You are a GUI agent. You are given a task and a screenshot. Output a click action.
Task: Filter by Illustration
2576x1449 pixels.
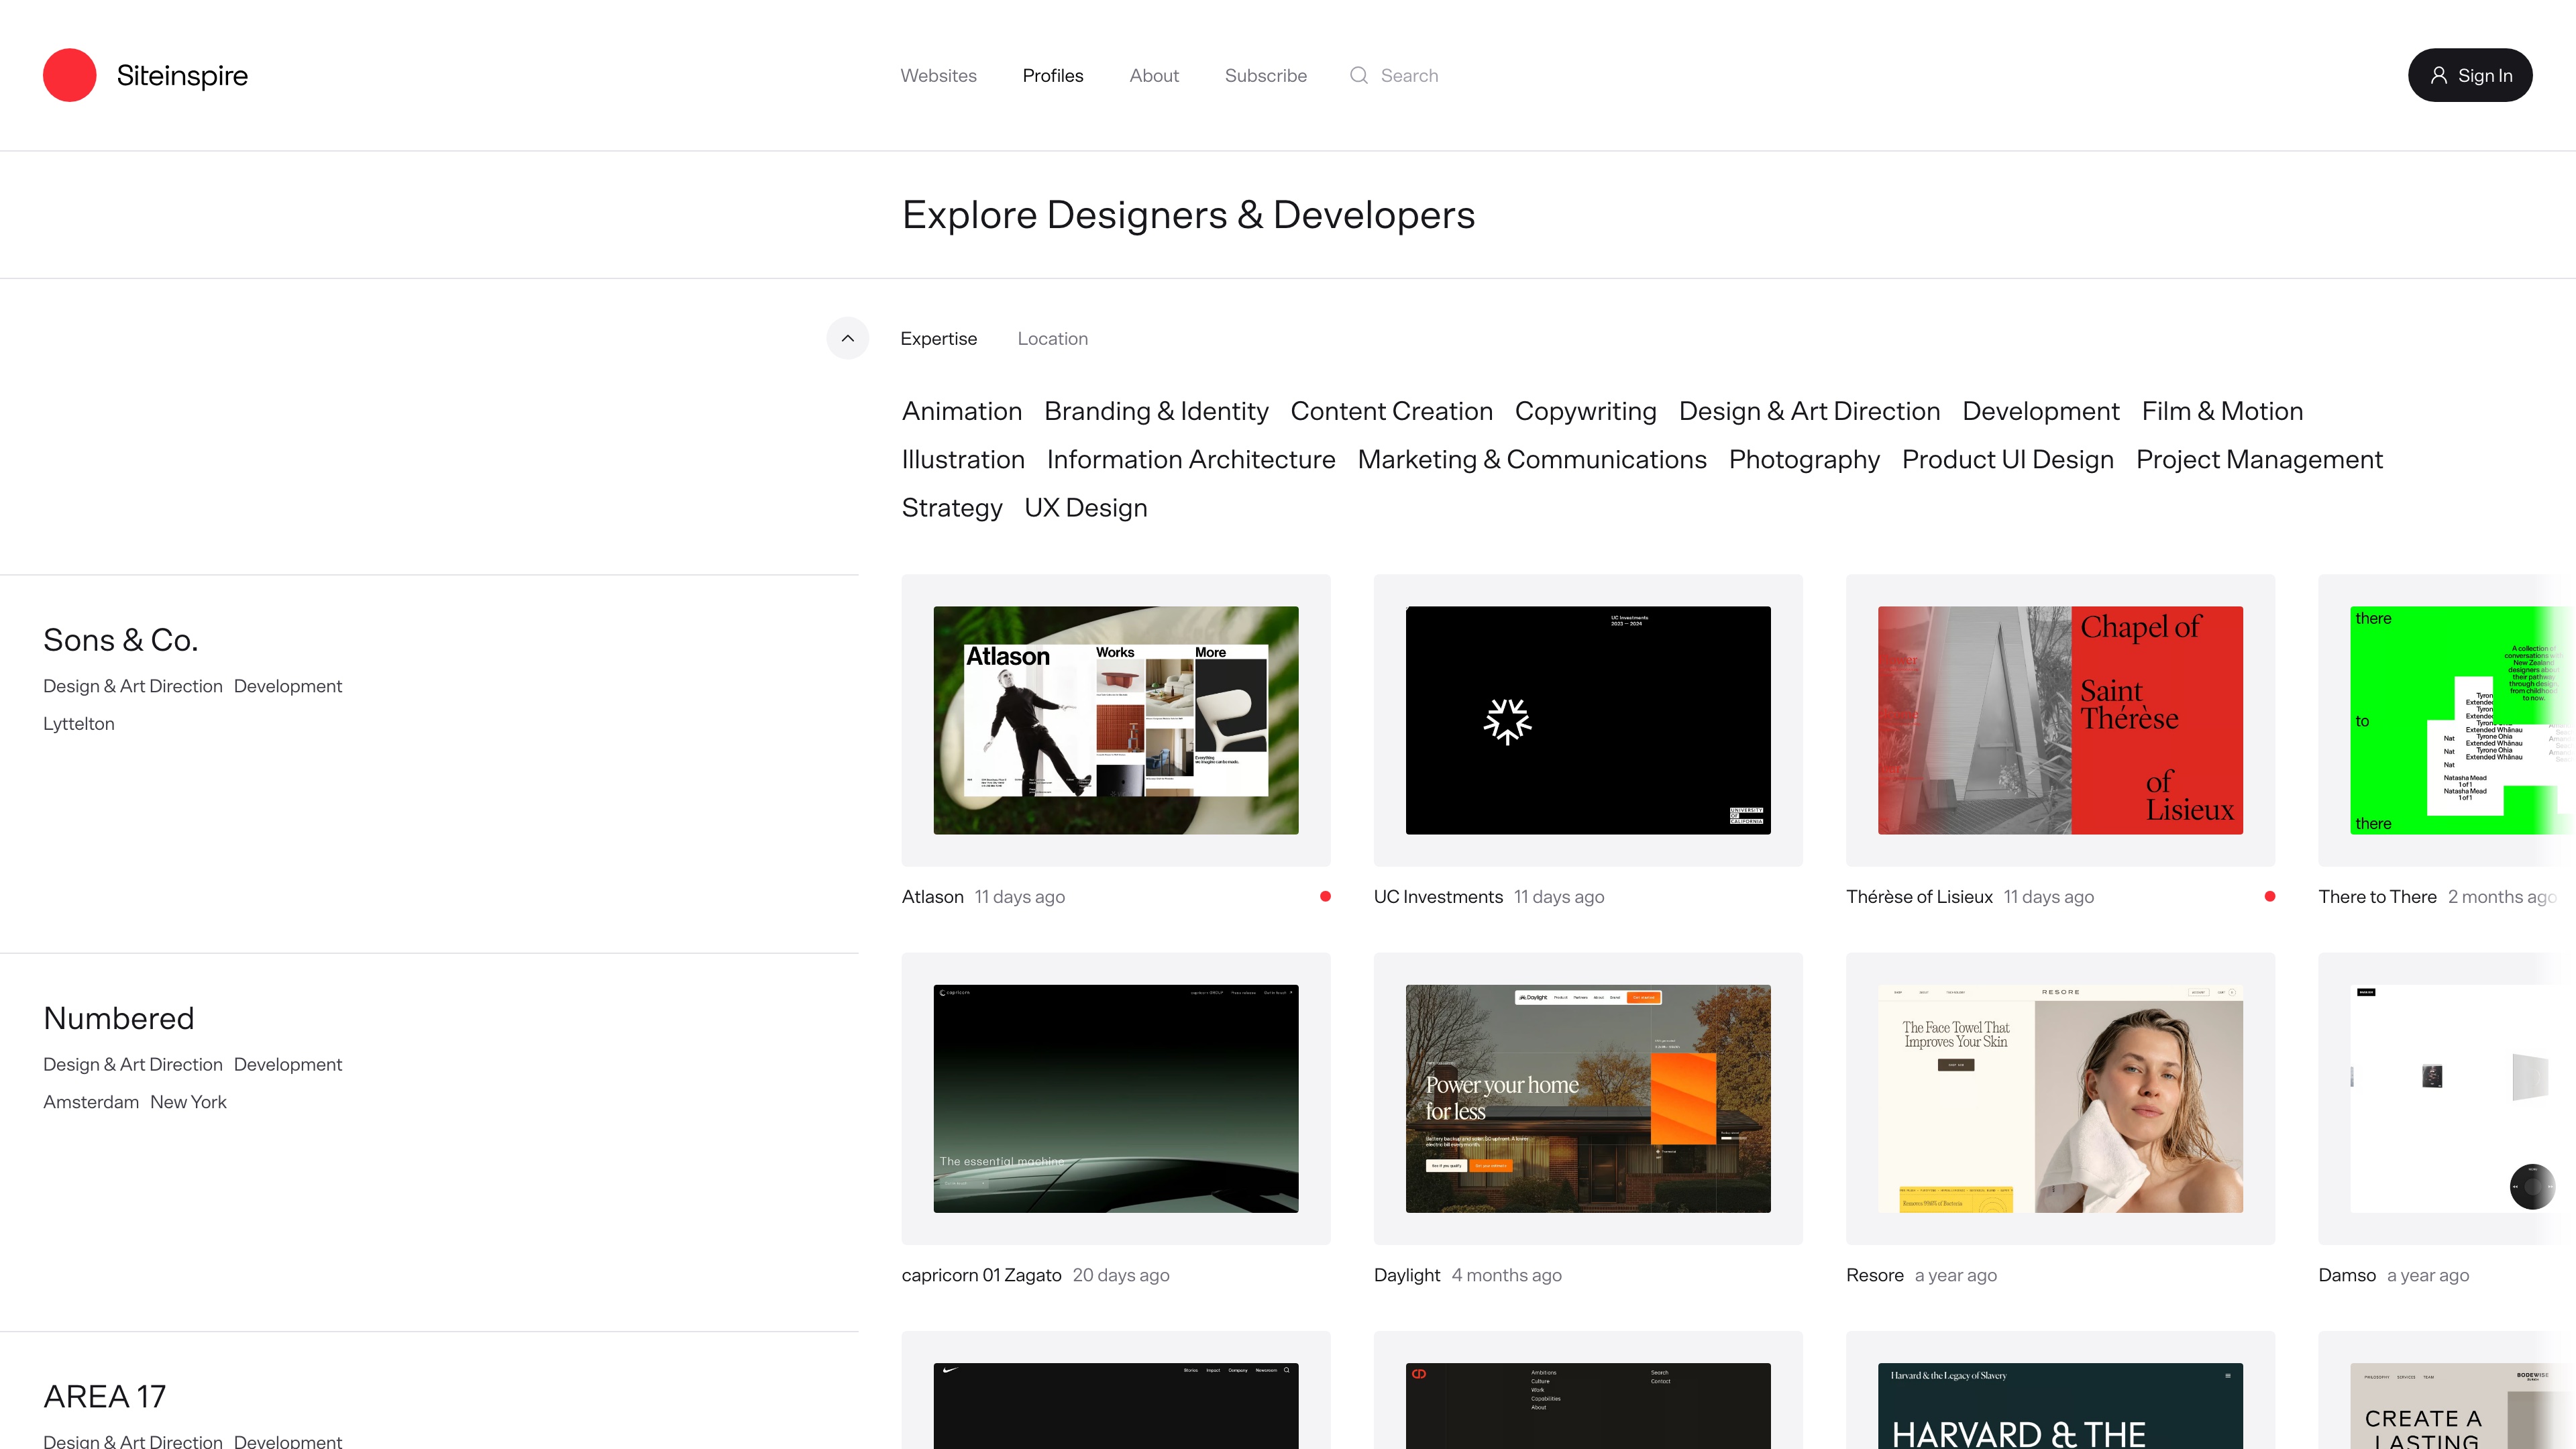963,459
